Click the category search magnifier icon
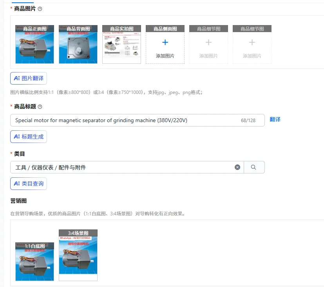 253,167
